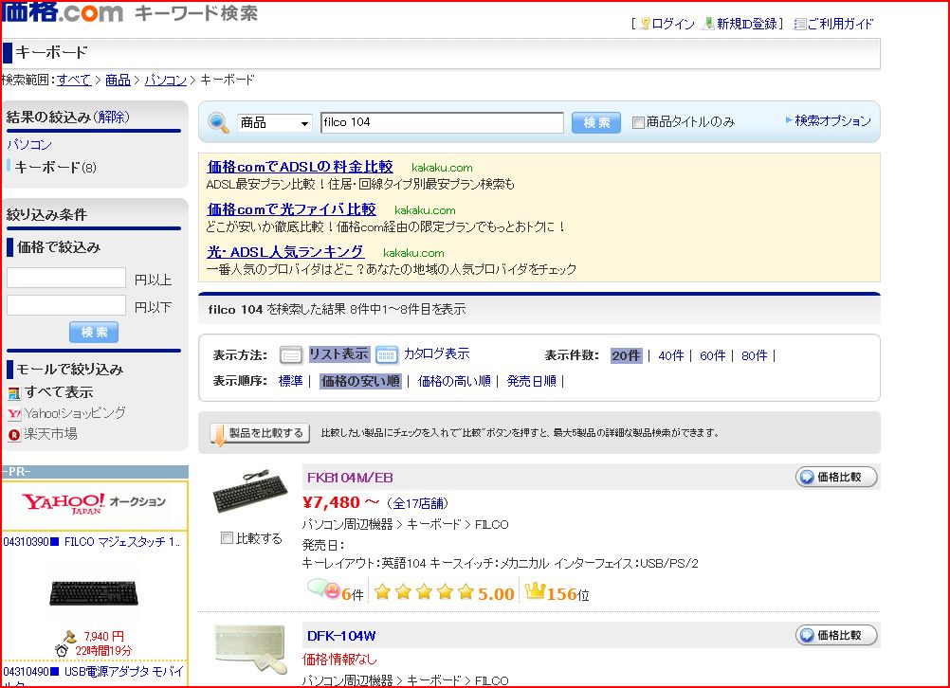Open the FKB104M/EB keyboard thumbnail
This screenshot has height=688, width=950.
249,493
